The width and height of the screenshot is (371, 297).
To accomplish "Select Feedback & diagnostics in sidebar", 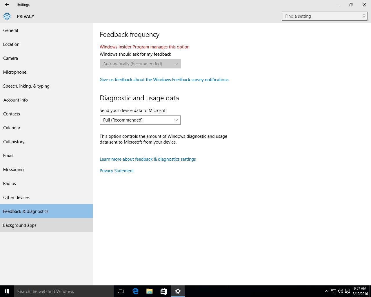I will pyautogui.click(x=46, y=211).
